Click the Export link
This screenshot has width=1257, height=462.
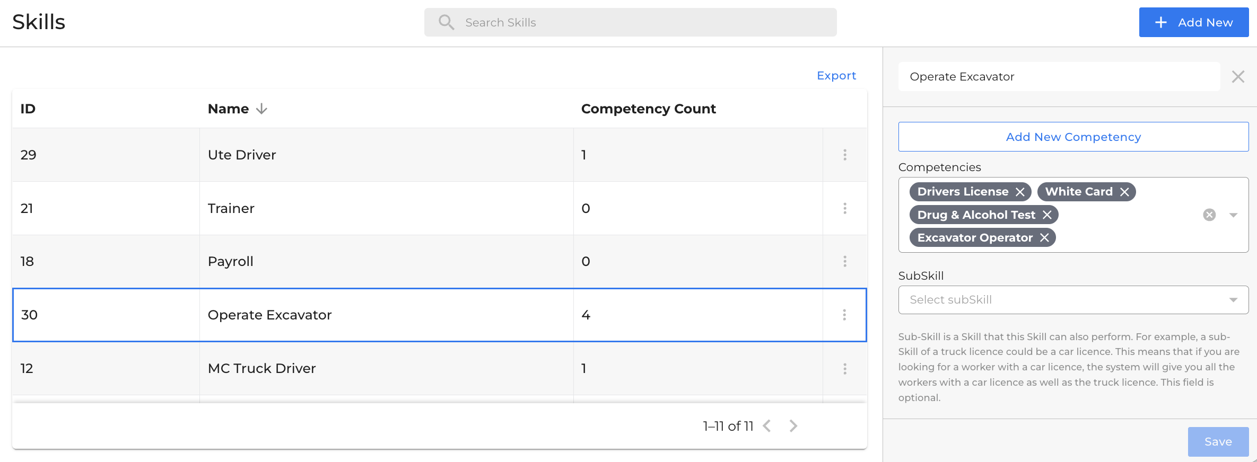point(836,76)
